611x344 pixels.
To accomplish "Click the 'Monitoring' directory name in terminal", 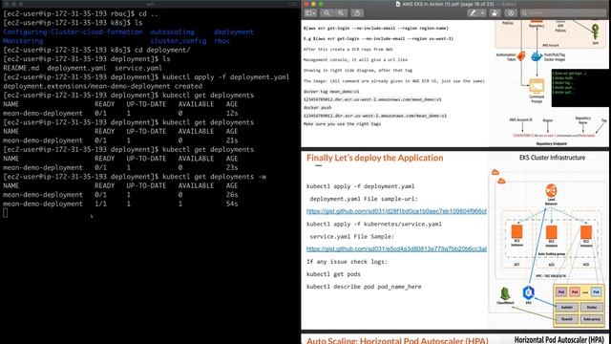I will tap(23, 40).
